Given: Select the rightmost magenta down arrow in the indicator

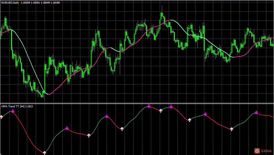Looking at the screenshot, I should click(256, 113).
